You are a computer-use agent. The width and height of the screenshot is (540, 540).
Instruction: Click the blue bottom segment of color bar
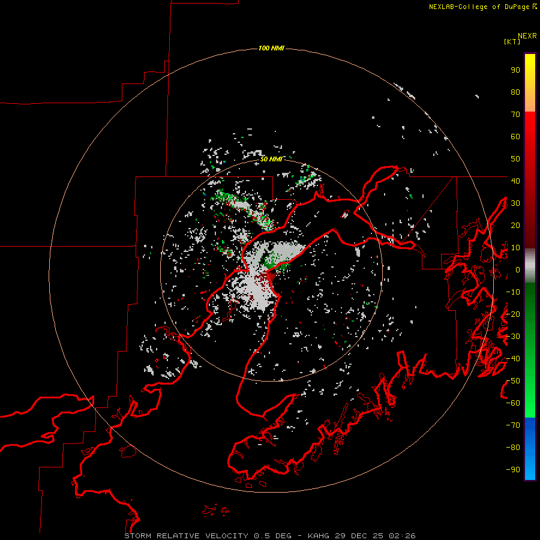530,448
